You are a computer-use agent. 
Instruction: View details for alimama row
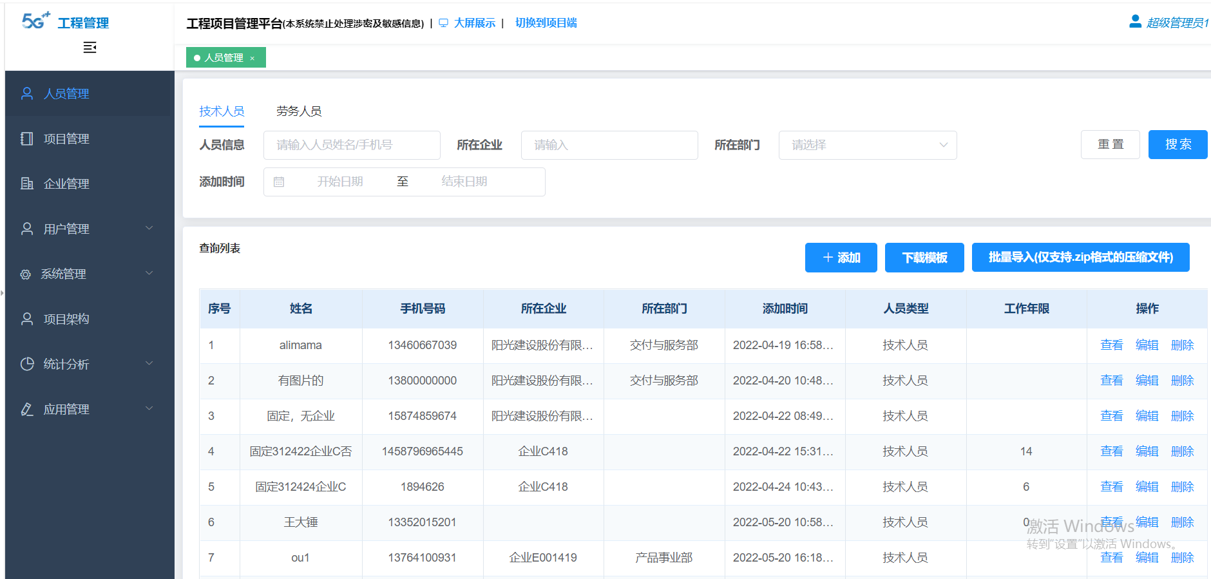coord(1112,345)
